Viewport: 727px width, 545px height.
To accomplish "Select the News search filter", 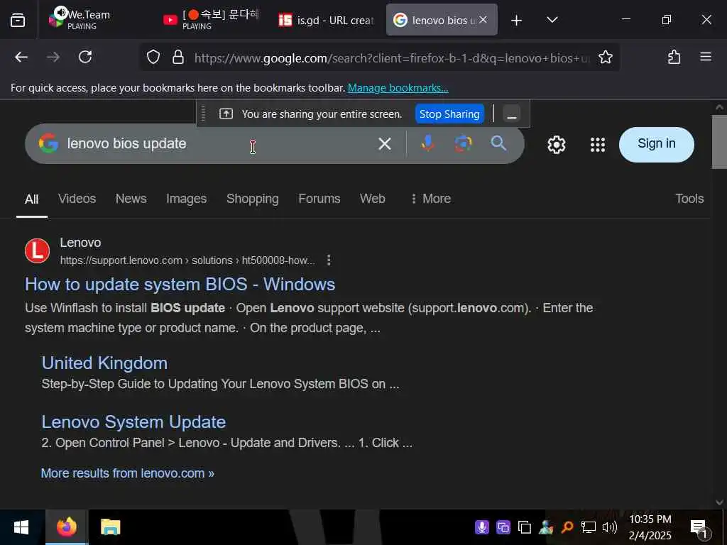I will pos(131,199).
